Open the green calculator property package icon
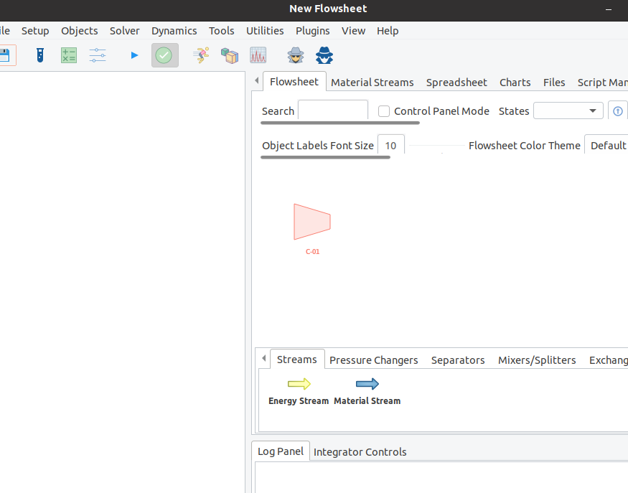 pos(69,55)
